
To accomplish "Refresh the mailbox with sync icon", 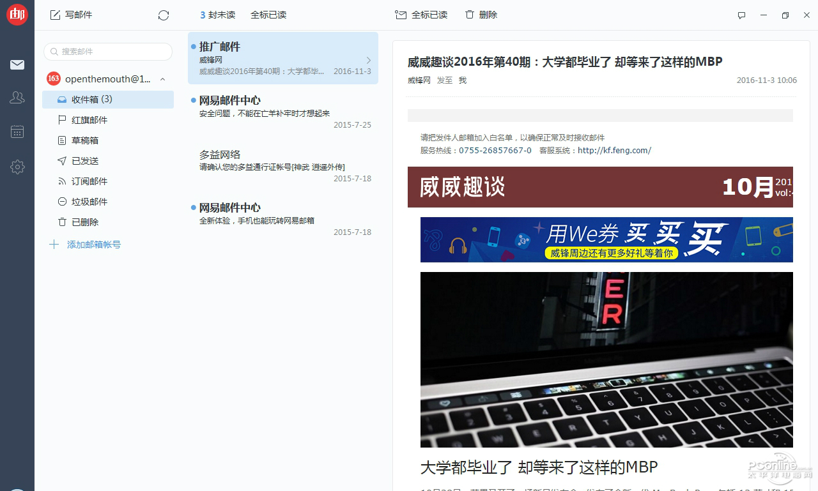I will (x=164, y=15).
